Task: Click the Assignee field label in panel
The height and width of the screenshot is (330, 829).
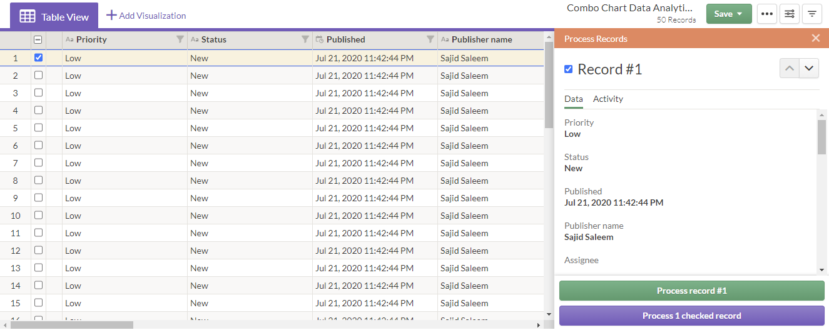Action: 581,260
